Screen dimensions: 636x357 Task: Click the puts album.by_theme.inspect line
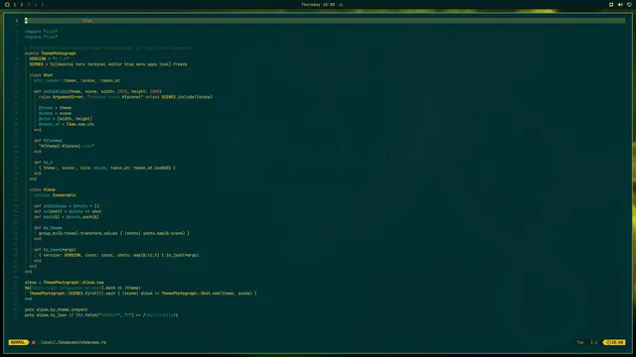[x=56, y=309]
